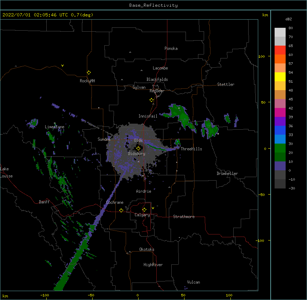The image size is (307, 300).
Task: Click the 54 dBZ yellow color swatch
Action: pyautogui.click(x=280, y=77)
